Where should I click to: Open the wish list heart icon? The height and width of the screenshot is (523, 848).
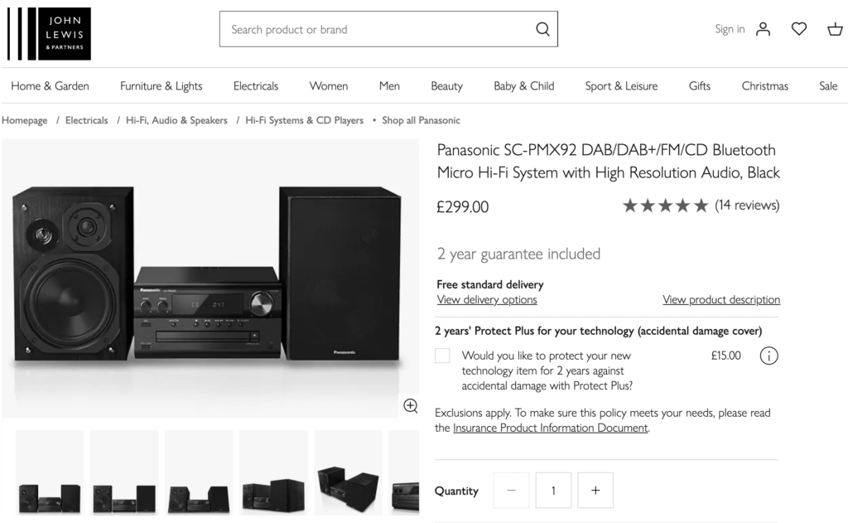[x=798, y=29]
